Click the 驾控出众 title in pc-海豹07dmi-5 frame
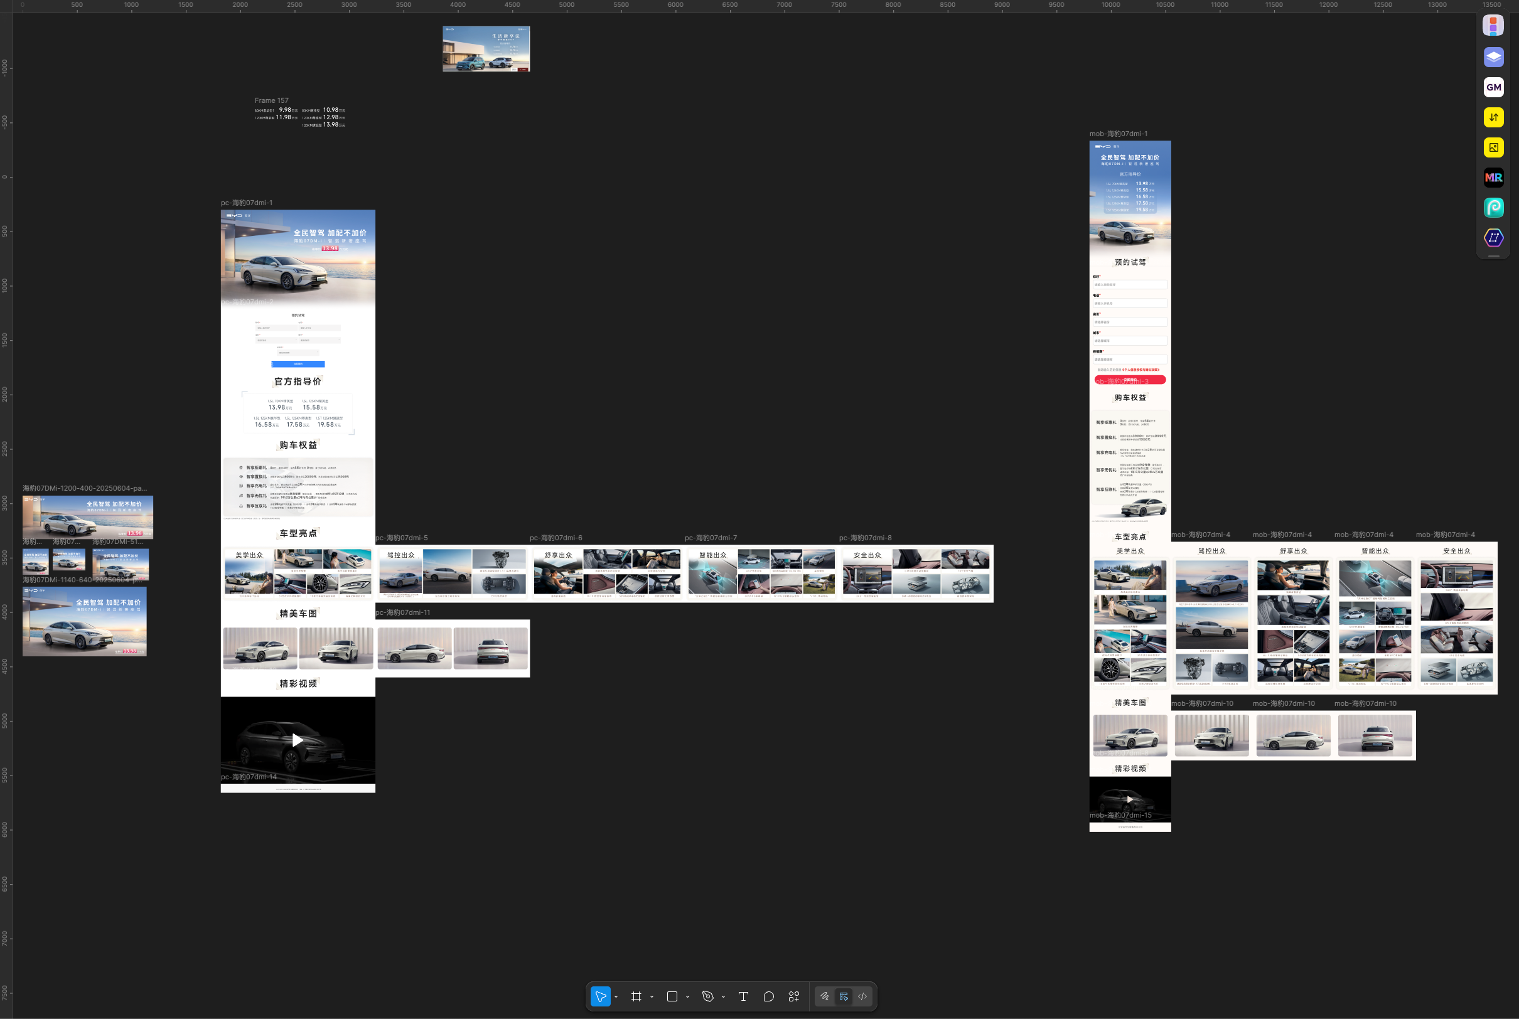The height and width of the screenshot is (1019, 1519). [x=400, y=556]
